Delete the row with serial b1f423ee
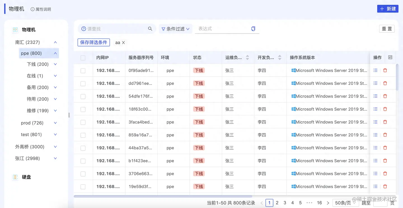The image size is (403, 208). (385, 161)
